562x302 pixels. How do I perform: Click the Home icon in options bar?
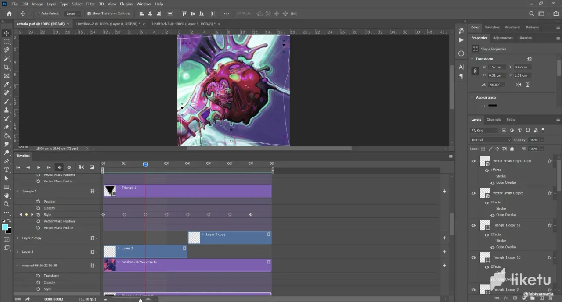(9, 14)
